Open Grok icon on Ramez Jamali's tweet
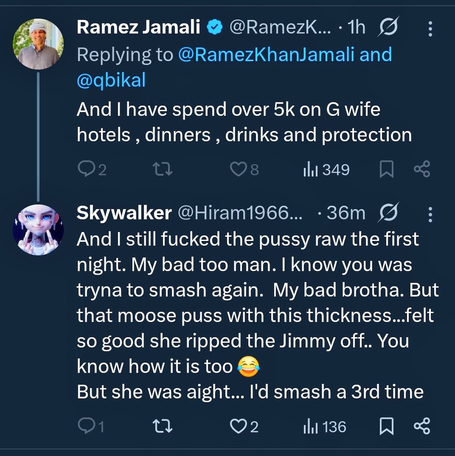Image resolution: width=455 pixels, height=456 pixels. [x=388, y=29]
